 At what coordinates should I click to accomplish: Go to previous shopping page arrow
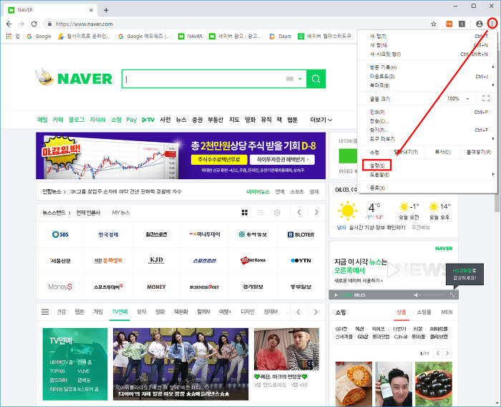438,353
